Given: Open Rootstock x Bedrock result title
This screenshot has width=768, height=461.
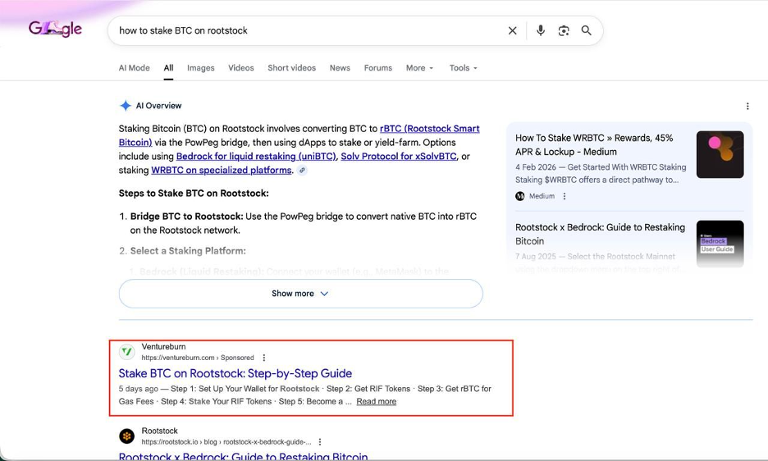Looking at the screenshot, I should pyautogui.click(x=243, y=456).
